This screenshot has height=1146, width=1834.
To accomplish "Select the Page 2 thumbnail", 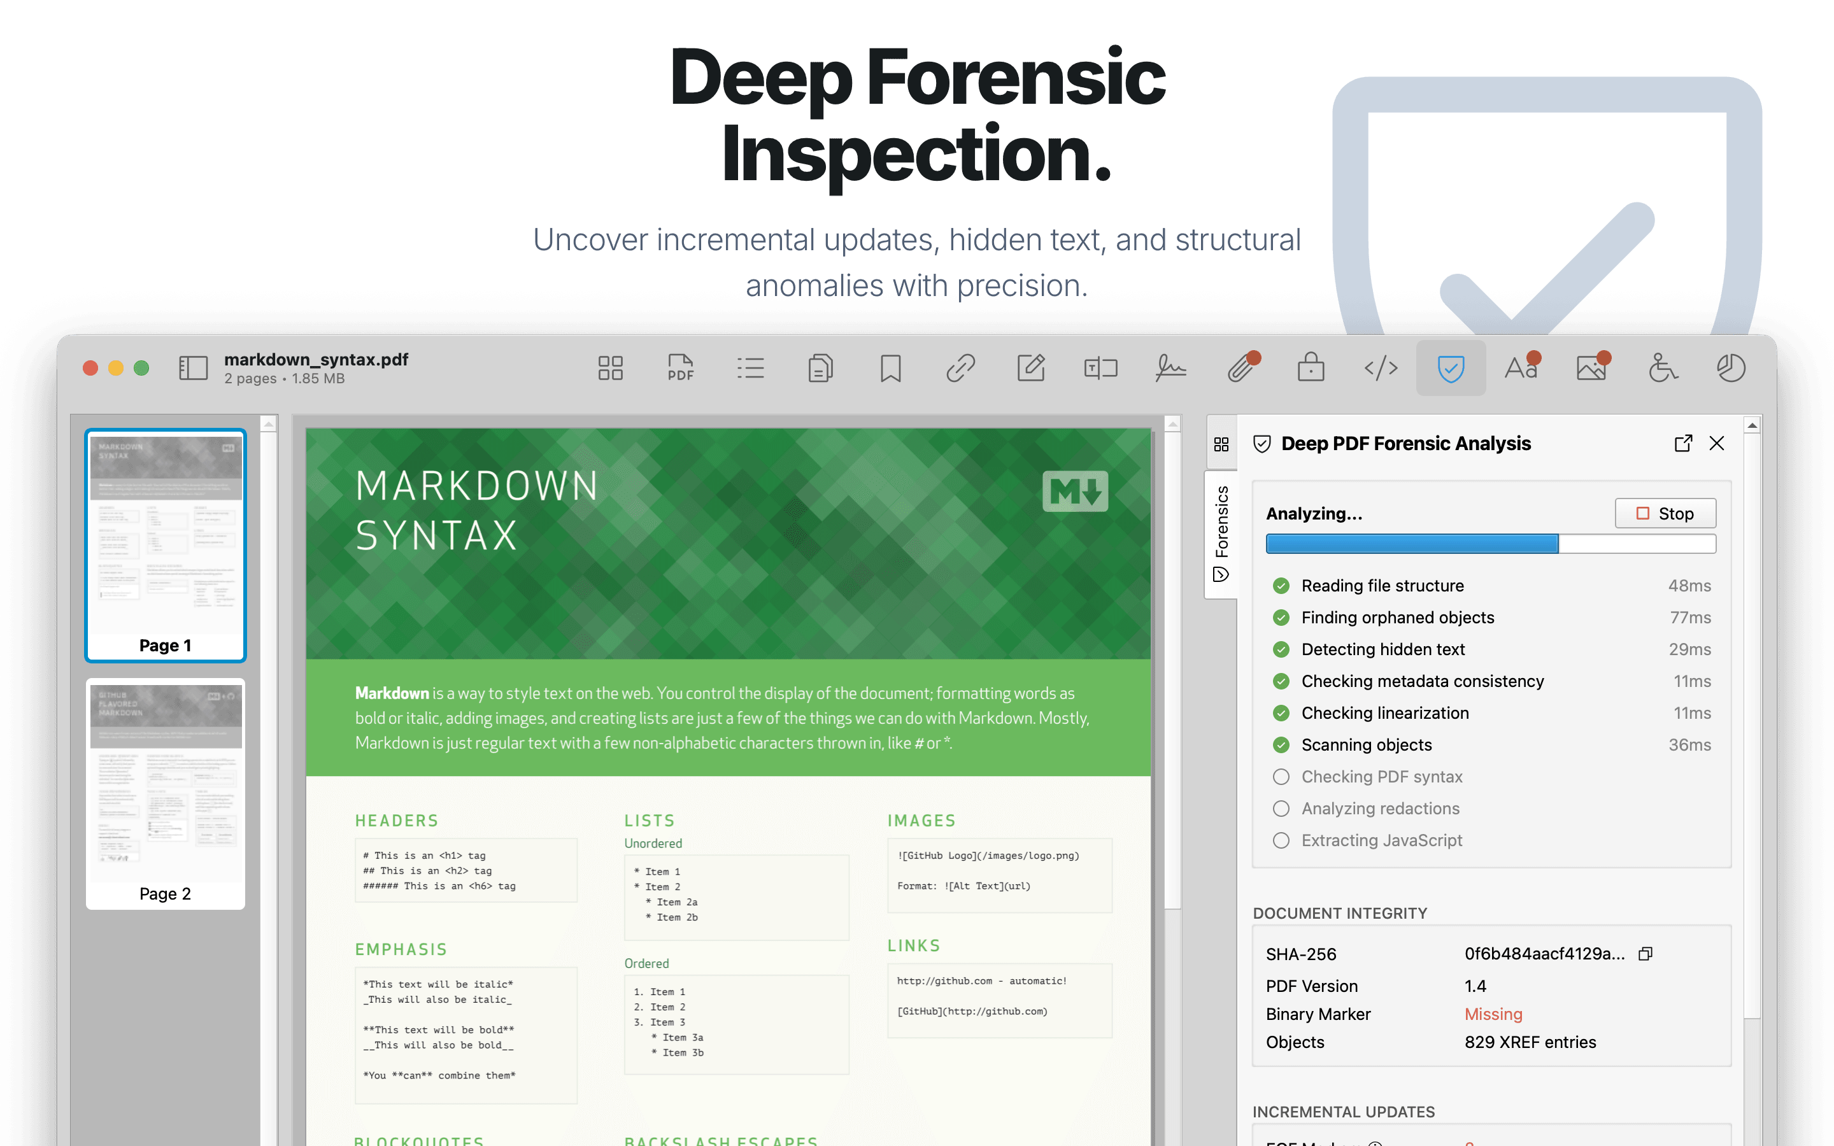I will pyautogui.click(x=165, y=793).
